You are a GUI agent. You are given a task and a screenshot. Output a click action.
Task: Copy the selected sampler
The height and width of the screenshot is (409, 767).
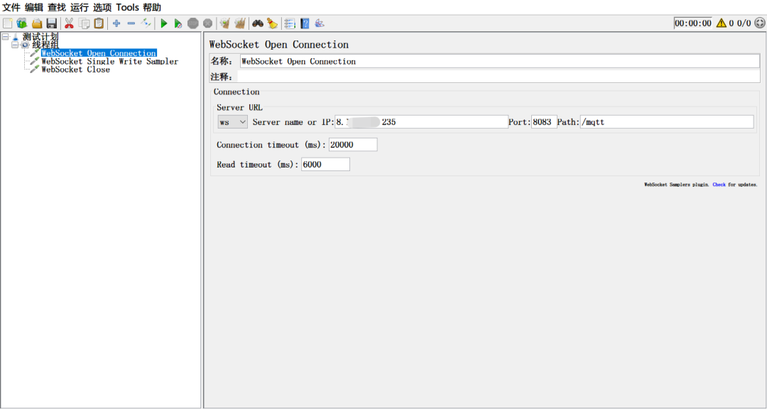pyautogui.click(x=85, y=23)
